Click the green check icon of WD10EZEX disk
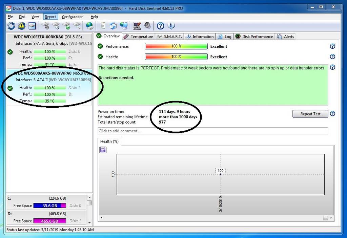Viewport: 347px width, 238px height. (x=10, y=52)
